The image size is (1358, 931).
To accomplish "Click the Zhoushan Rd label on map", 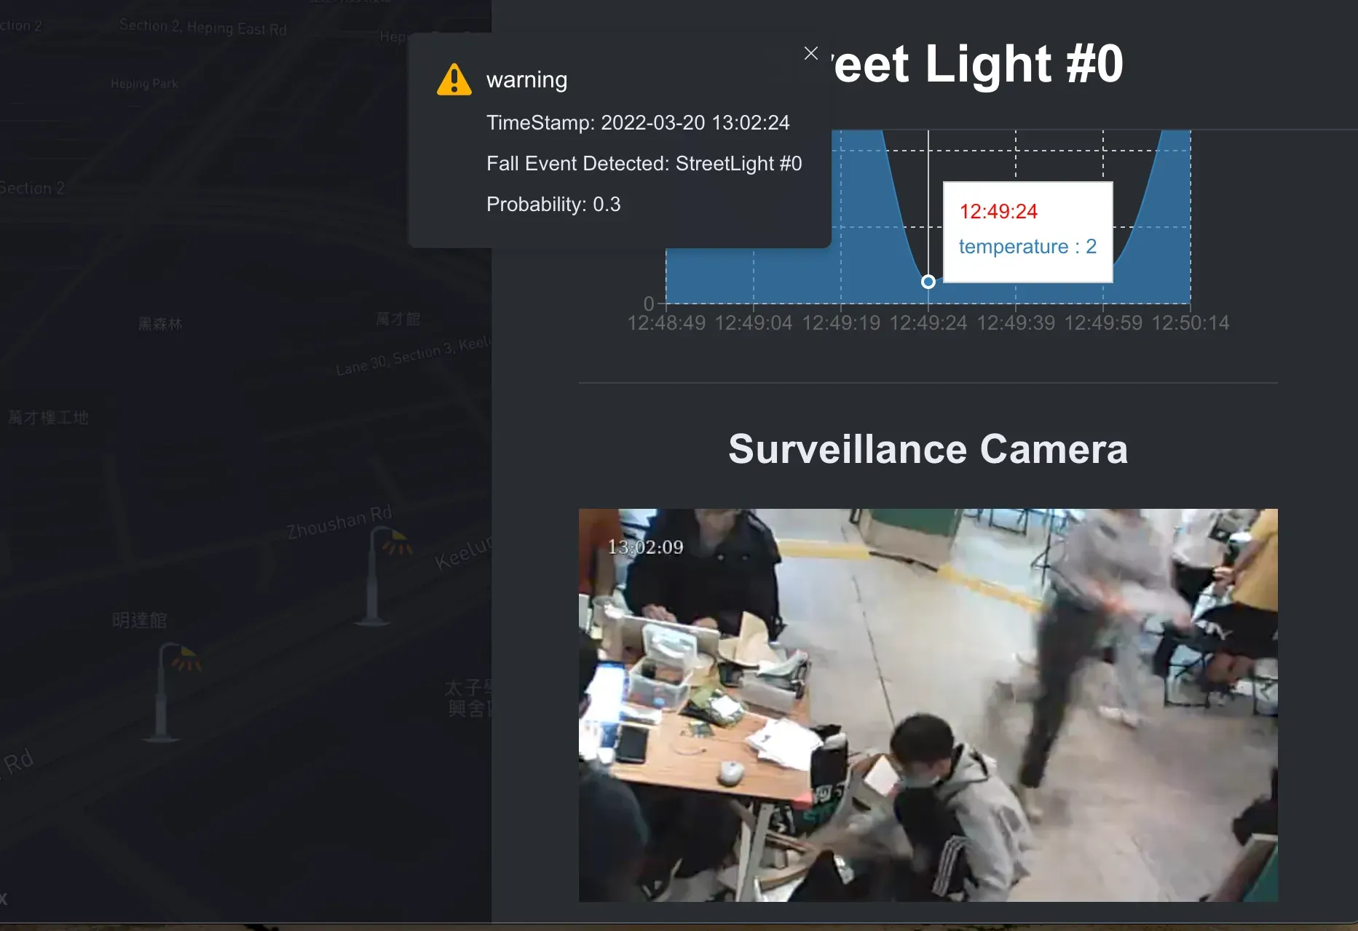I will point(339,522).
